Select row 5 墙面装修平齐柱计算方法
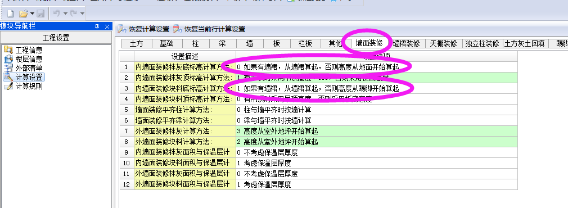This screenshot has height=208, width=568. 185,110
